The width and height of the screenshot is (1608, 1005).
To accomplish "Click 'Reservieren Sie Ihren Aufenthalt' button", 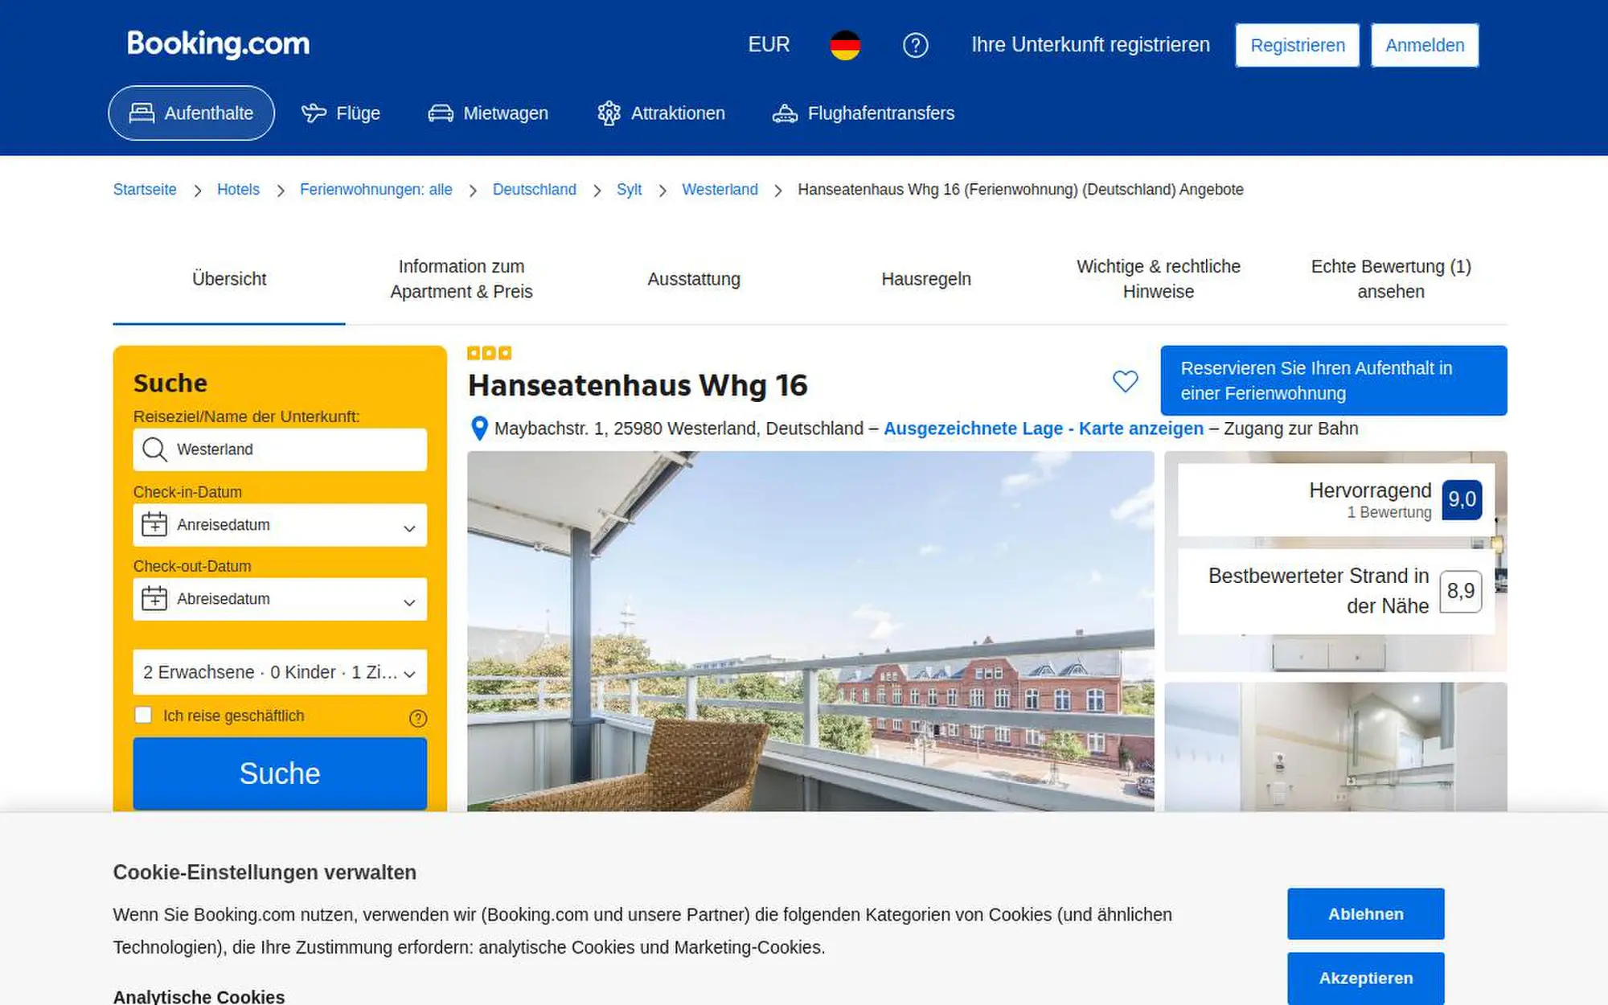I will tap(1334, 380).
